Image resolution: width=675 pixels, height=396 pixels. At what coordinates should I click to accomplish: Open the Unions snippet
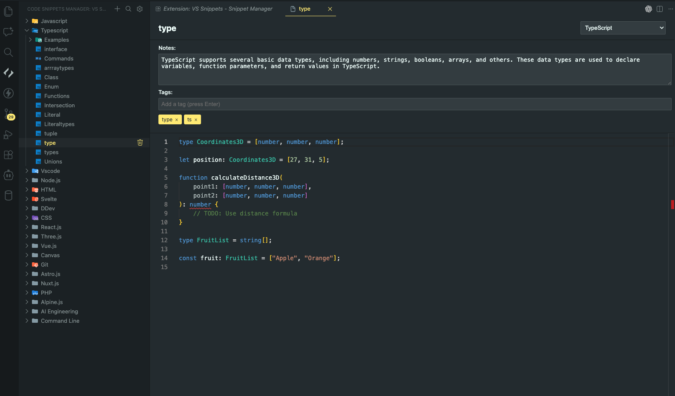53,162
